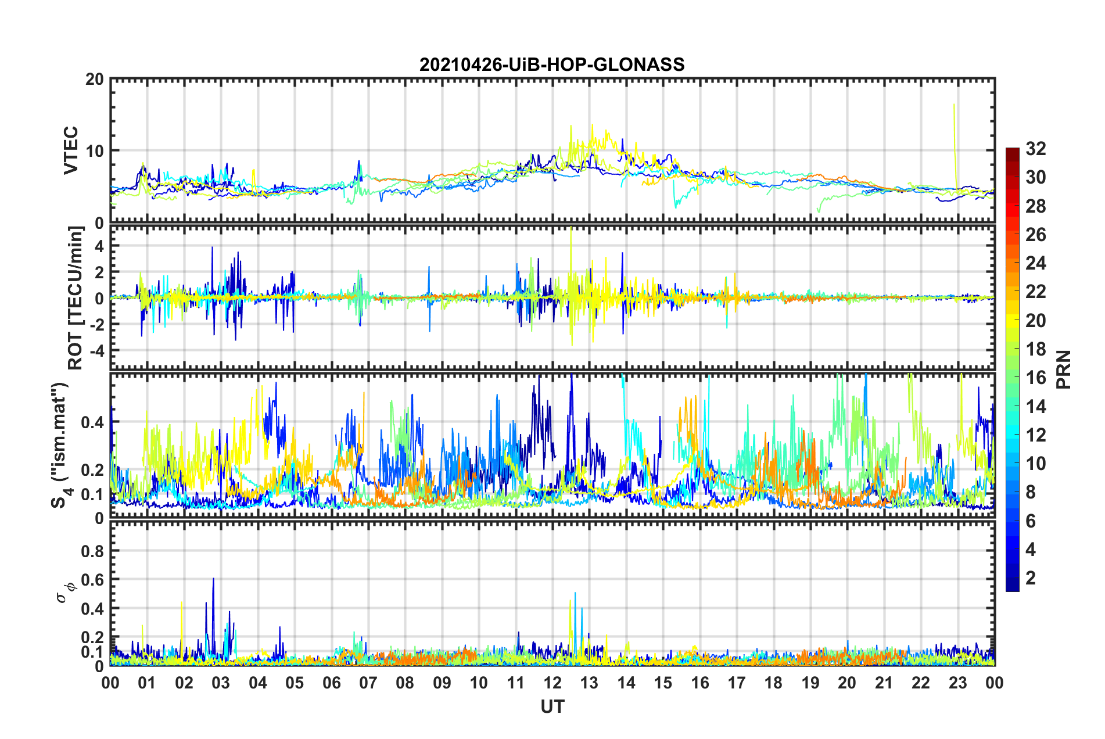The height and width of the screenshot is (739, 1105).
Task: Click the dark blue bottom of PRN colorbar
Action: point(1012,586)
